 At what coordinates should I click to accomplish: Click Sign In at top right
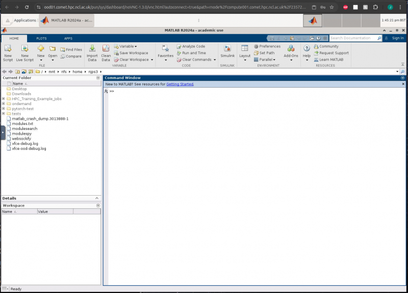(397, 38)
